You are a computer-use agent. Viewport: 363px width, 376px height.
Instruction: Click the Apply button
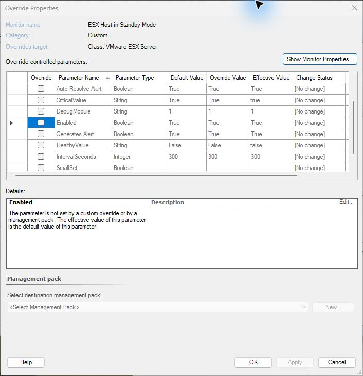[295, 362]
